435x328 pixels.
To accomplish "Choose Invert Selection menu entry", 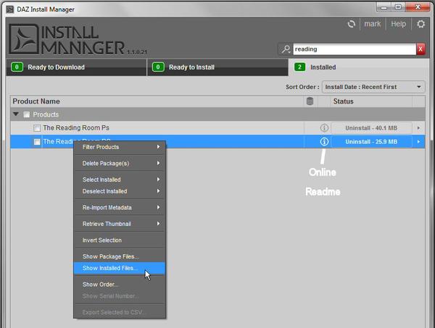I will coord(120,240).
